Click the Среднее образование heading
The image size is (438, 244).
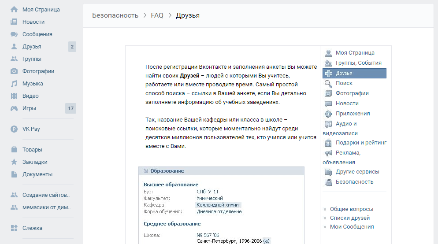(x=172, y=224)
